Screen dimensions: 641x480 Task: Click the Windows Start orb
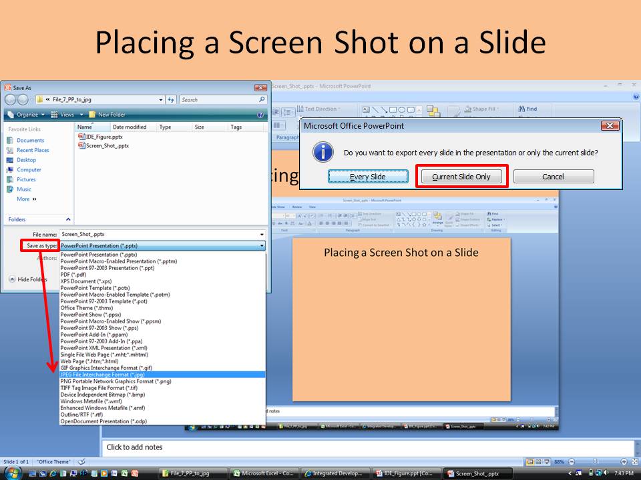point(12,473)
